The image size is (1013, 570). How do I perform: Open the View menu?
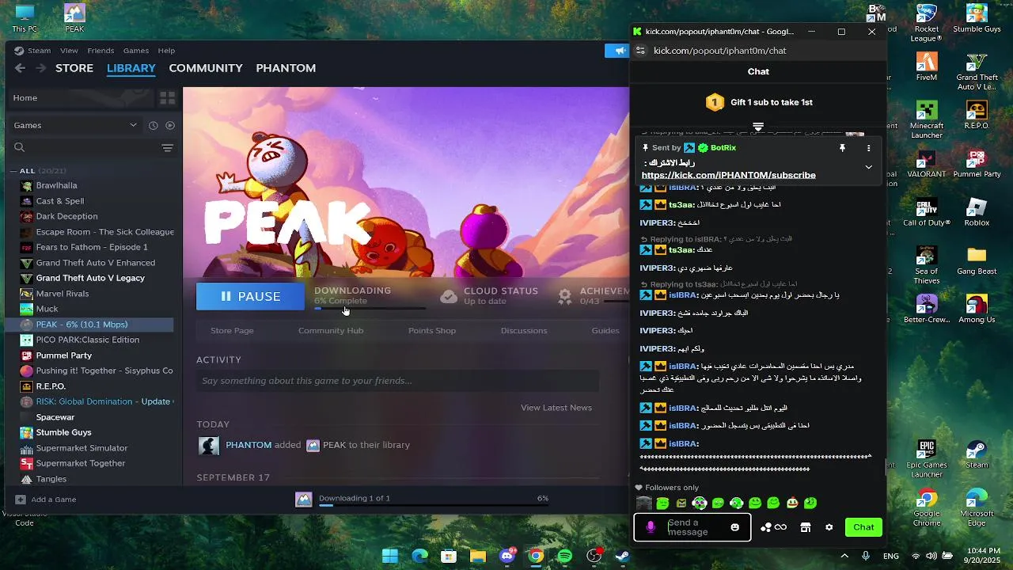pyautogui.click(x=69, y=51)
